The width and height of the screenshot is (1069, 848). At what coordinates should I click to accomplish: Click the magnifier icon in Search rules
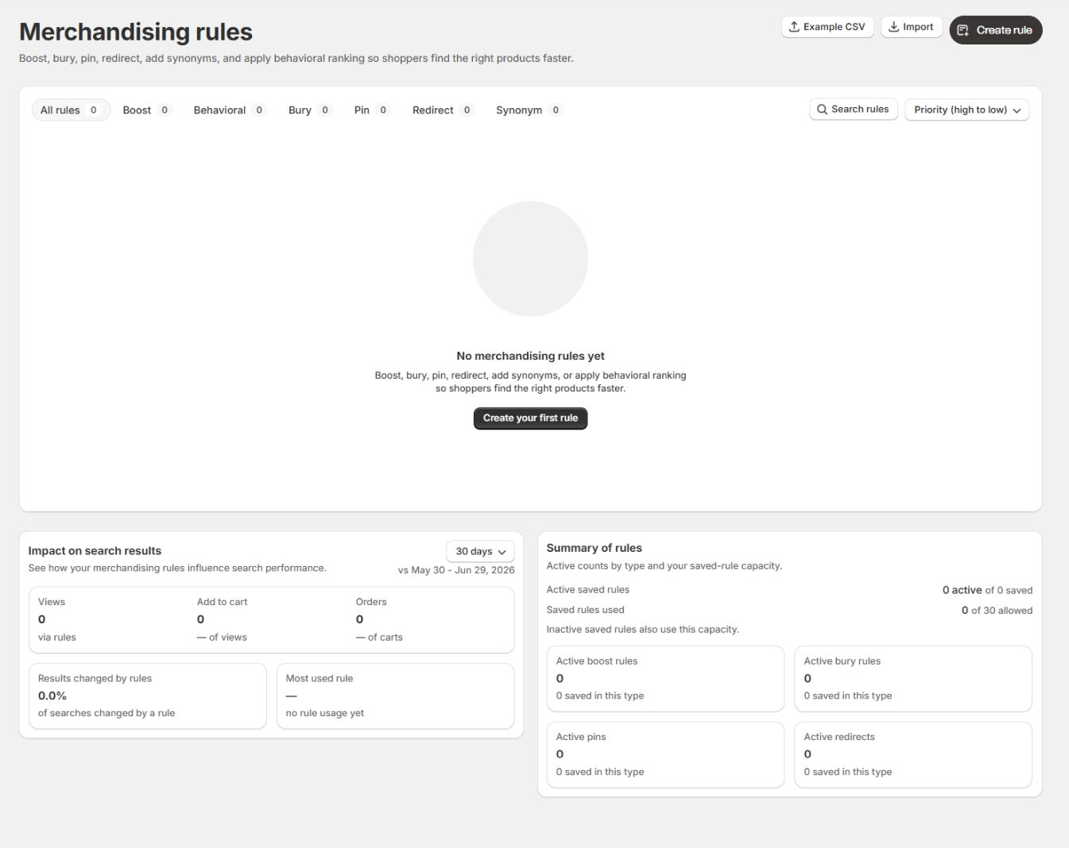click(x=822, y=110)
